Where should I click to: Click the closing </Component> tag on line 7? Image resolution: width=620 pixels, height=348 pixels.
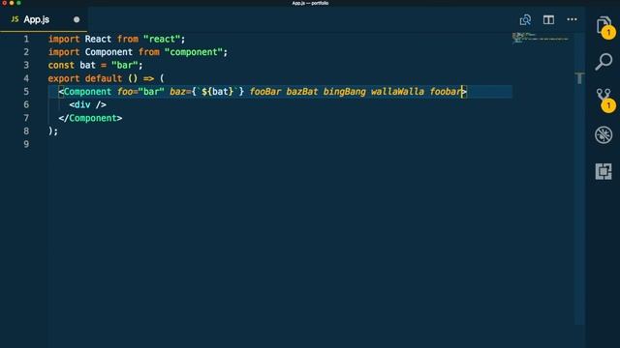90,118
